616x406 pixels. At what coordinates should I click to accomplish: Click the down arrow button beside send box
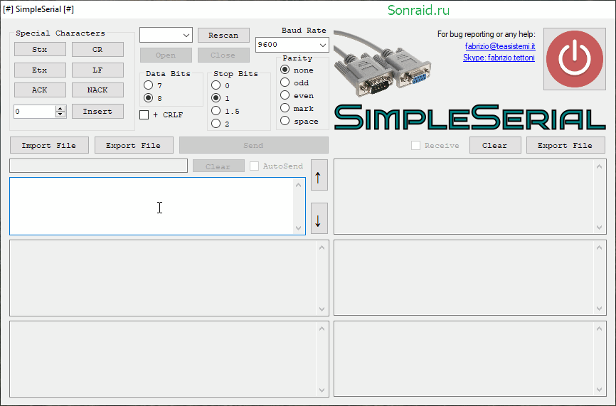(x=319, y=218)
